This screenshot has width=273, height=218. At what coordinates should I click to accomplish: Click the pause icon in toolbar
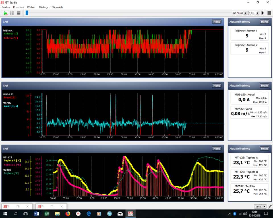pyautogui.click(x=12, y=13)
